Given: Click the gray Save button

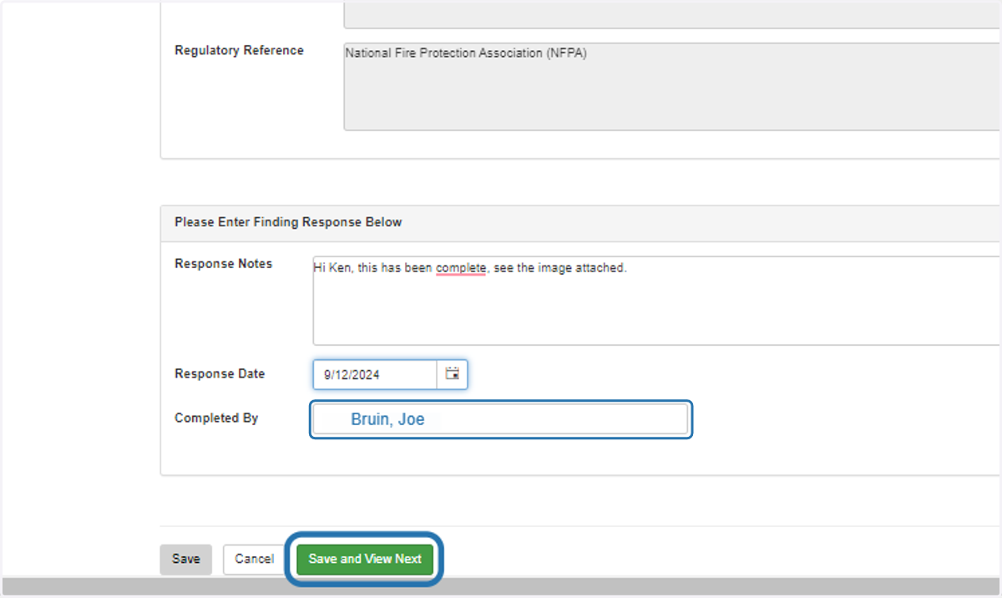Looking at the screenshot, I should coord(185,560).
